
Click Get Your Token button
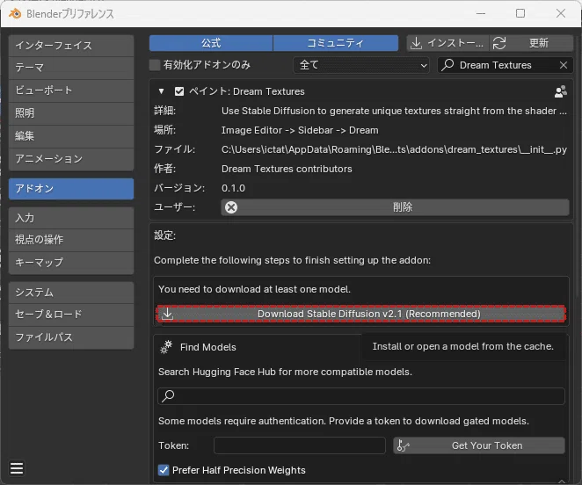click(479, 445)
